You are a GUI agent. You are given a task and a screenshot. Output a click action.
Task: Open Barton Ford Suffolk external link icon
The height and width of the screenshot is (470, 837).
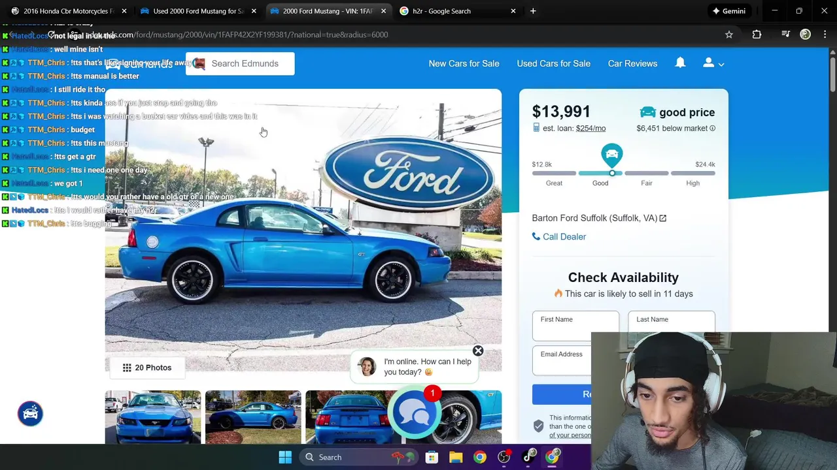tap(662, 218)
